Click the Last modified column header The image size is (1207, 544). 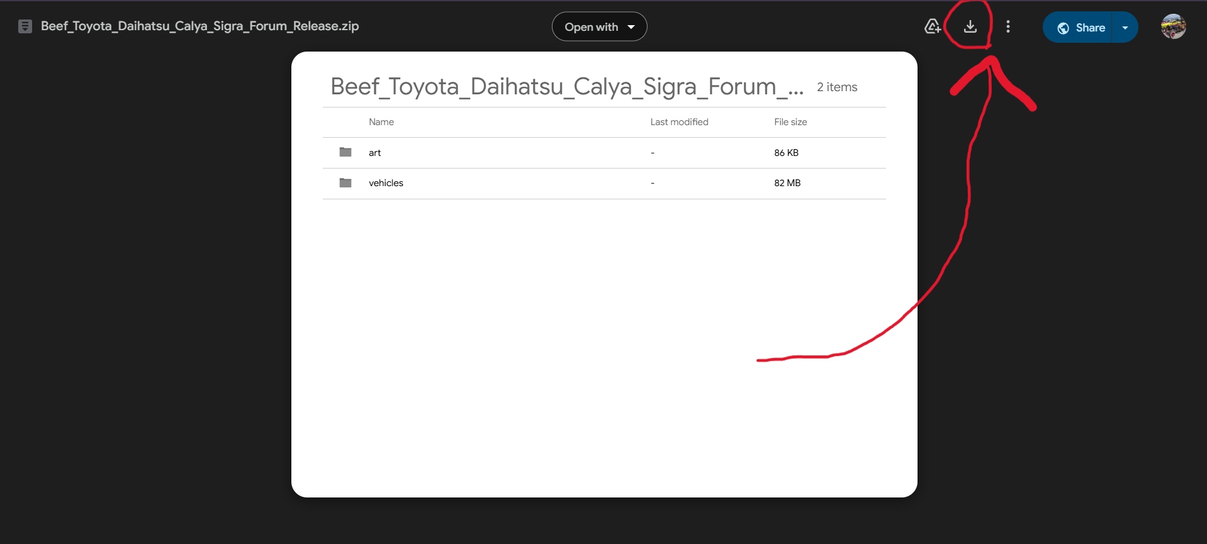[679, 122]
